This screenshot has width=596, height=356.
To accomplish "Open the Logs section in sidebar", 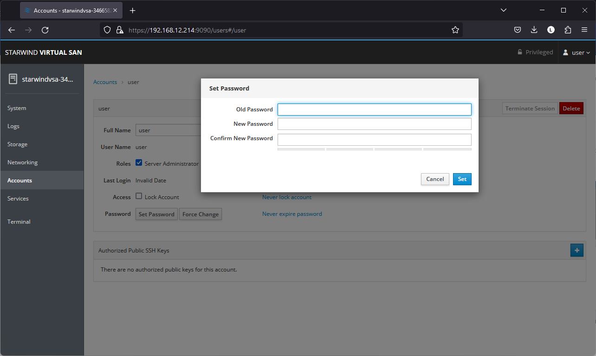I will tap(42, 126).
